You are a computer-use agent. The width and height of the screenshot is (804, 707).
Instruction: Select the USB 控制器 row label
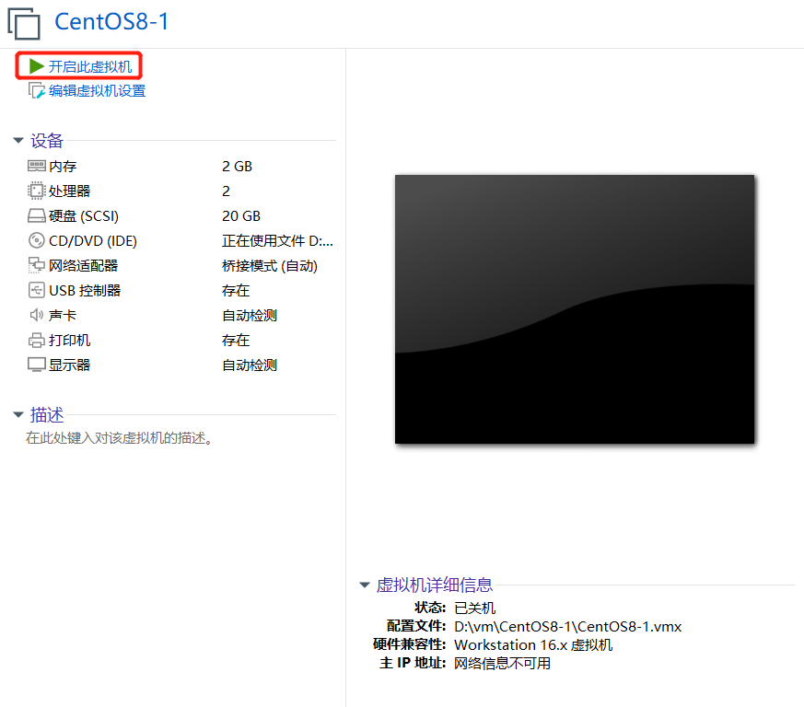(85, 290)
